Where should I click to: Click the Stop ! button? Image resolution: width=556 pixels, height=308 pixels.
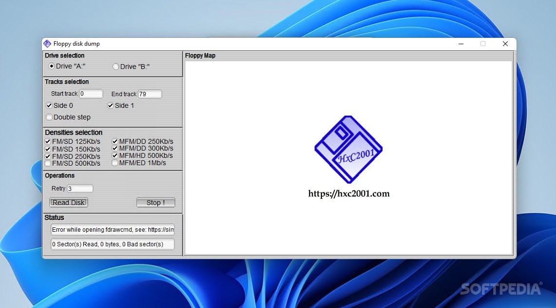(156, 203)
